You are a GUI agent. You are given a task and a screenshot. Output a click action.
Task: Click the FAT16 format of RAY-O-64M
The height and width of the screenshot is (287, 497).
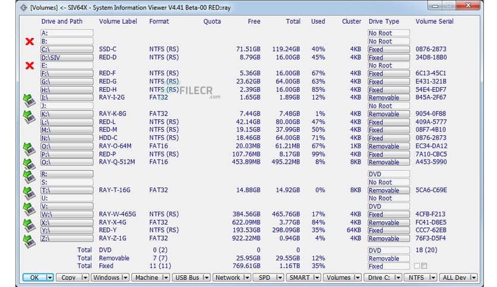(x=159, y=146)
